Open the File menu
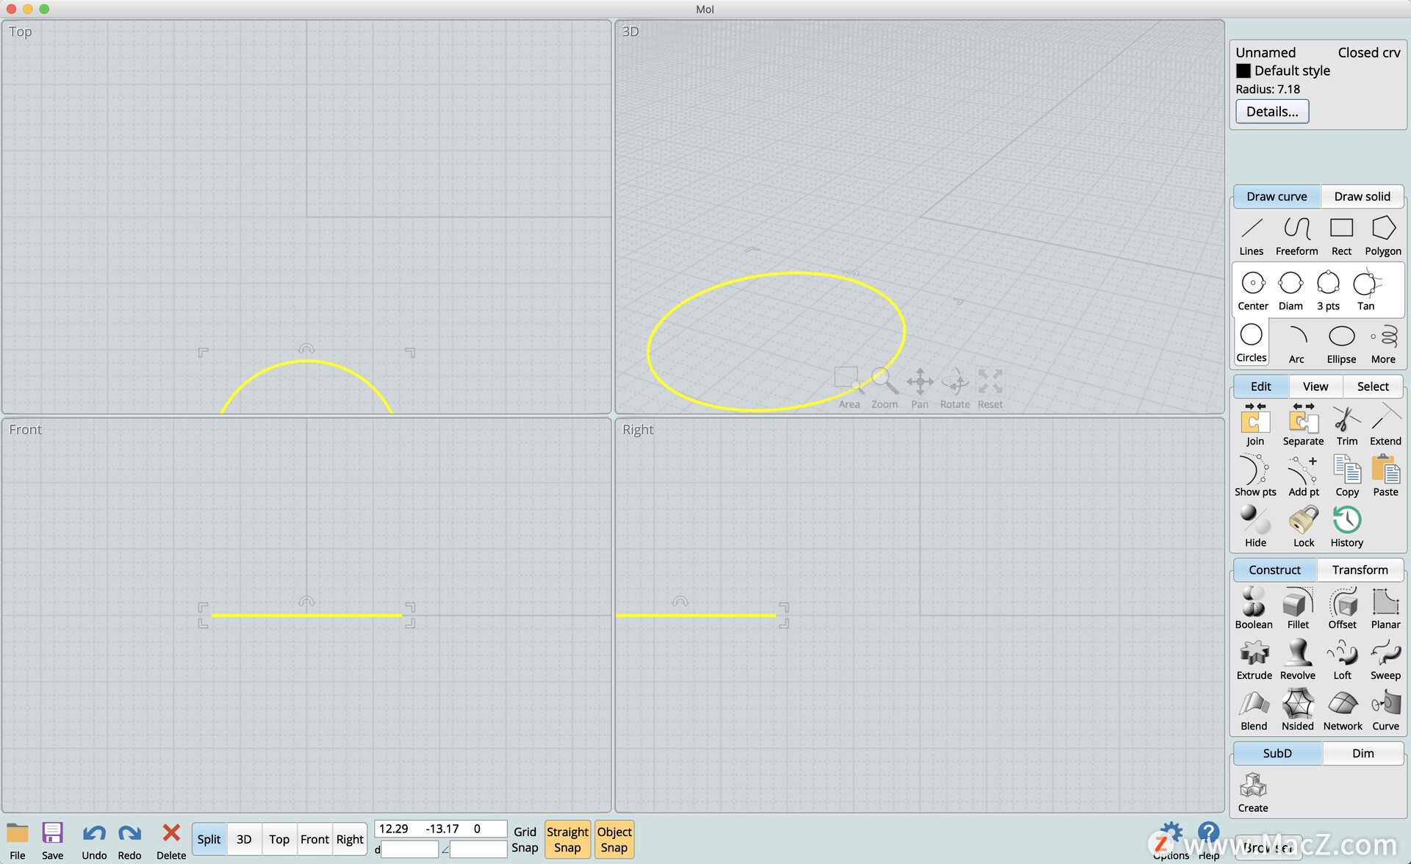The image size is (1411, 864). [x=18, y=840]
